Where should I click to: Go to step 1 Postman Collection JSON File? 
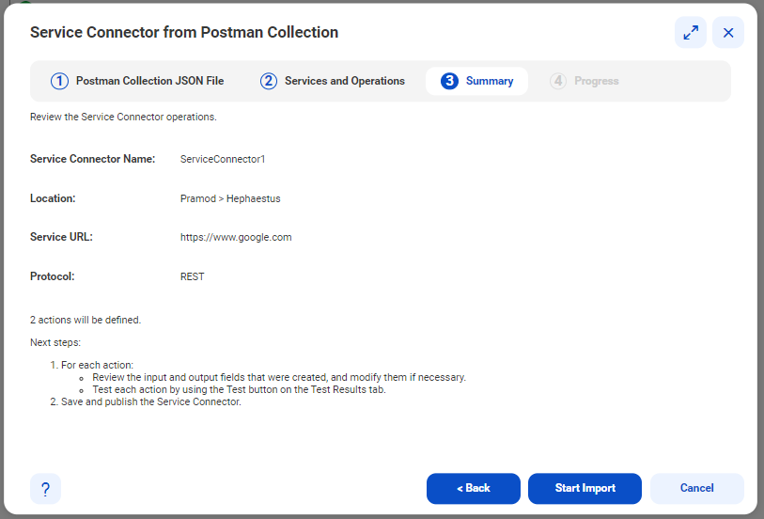click(x=137, y=81)
